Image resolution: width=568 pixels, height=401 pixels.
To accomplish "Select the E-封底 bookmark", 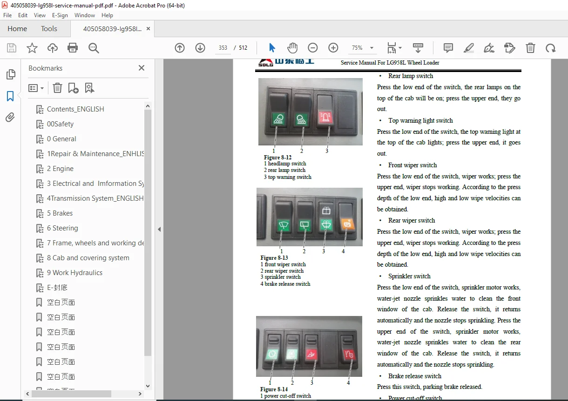I will 57,288.
